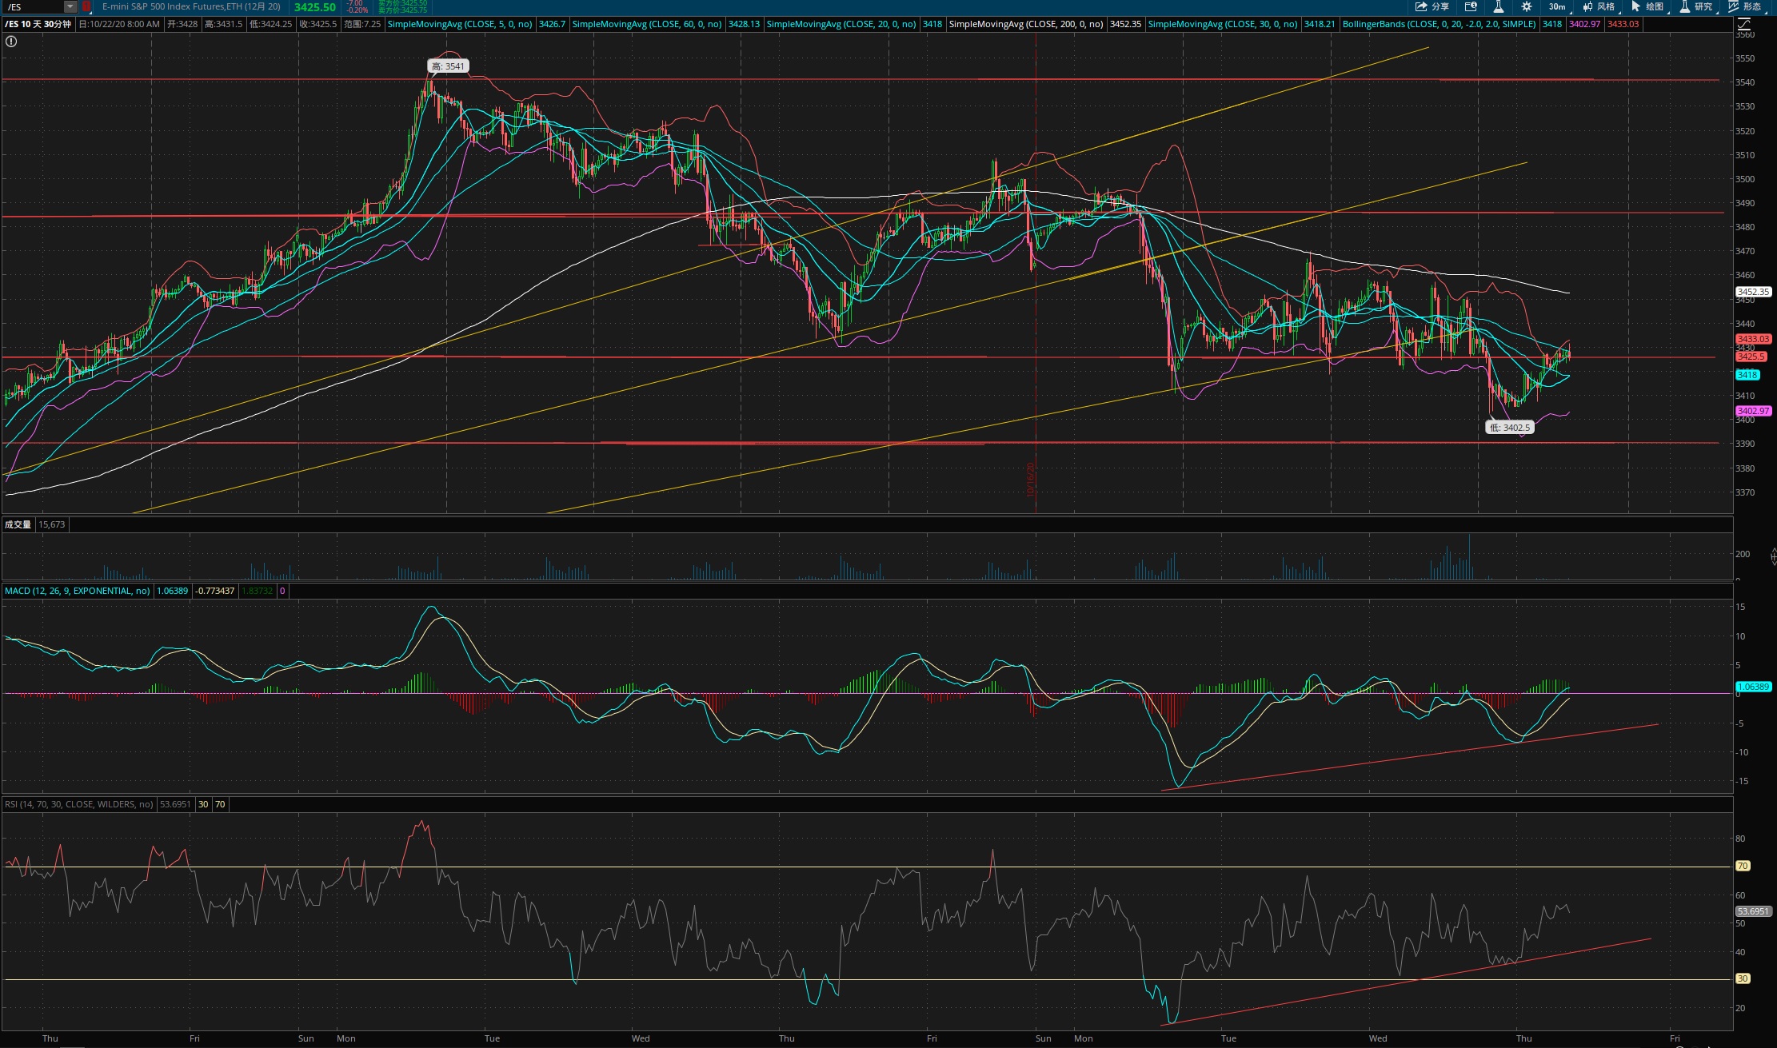Click the BollingerBands study label
The height and width of the screenshot is (1048, 1777).
(1439, 24)
